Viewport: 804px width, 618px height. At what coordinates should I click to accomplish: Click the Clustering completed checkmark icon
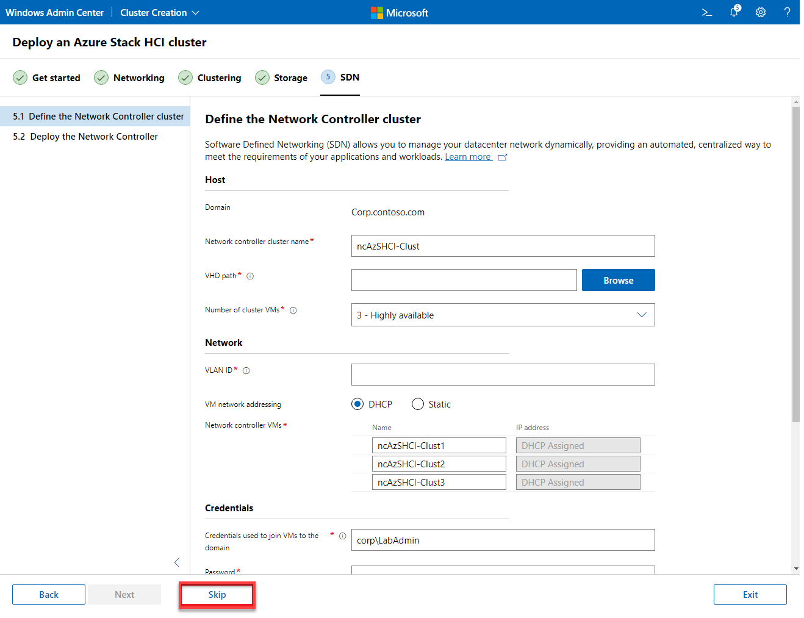tap(185, 77)
